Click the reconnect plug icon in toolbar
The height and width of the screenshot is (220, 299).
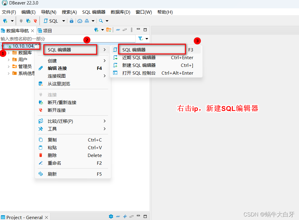pyautogui.click(x=28, y=21)
